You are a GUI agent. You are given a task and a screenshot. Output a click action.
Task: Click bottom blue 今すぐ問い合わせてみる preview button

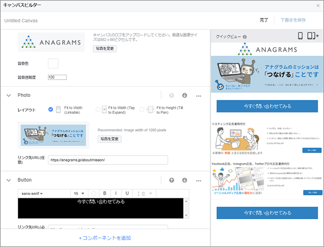(x=267, y=213)
